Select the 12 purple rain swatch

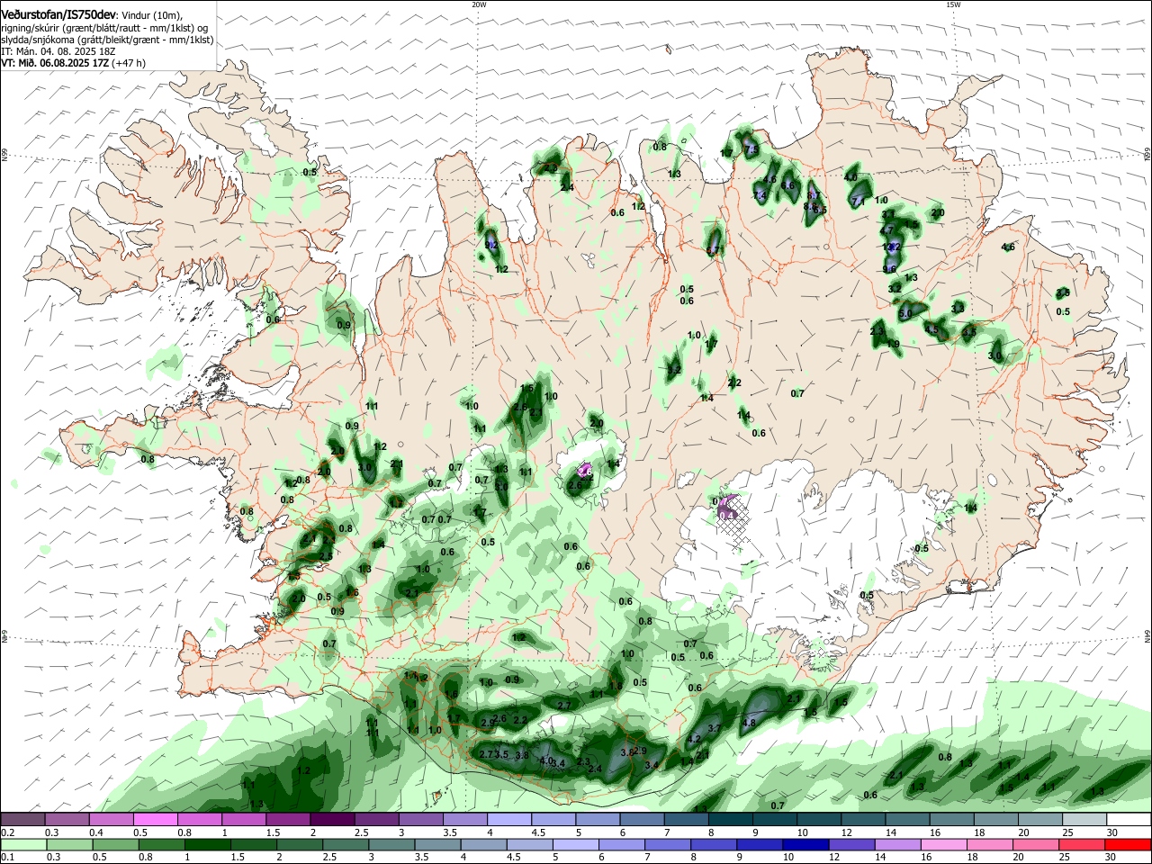[x=852, y=845]
